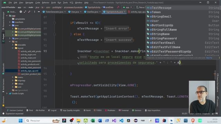
Task: Expand Gradle Scripts node
Action: coord(7,93)
